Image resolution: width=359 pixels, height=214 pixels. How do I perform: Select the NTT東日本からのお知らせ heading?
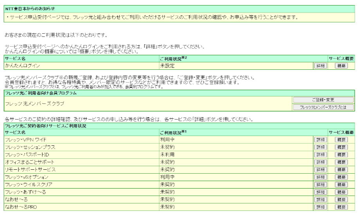coord(30,9)
